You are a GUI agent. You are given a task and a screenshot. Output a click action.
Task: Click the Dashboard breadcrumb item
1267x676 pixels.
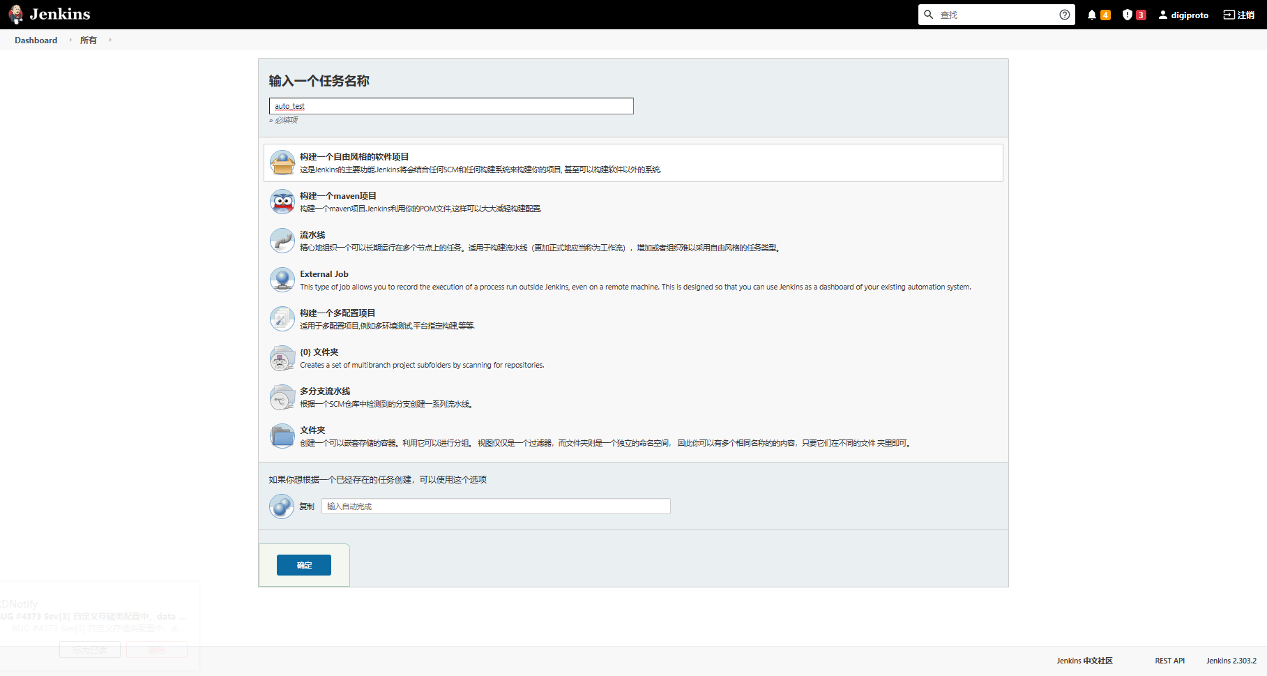[36, 40]
